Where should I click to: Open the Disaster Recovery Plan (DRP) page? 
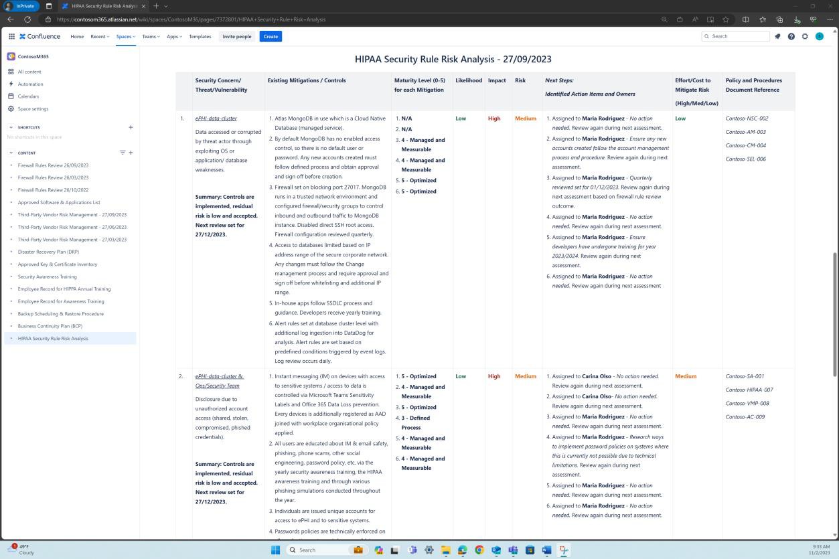pyautogui.click(x=48, y=252)
